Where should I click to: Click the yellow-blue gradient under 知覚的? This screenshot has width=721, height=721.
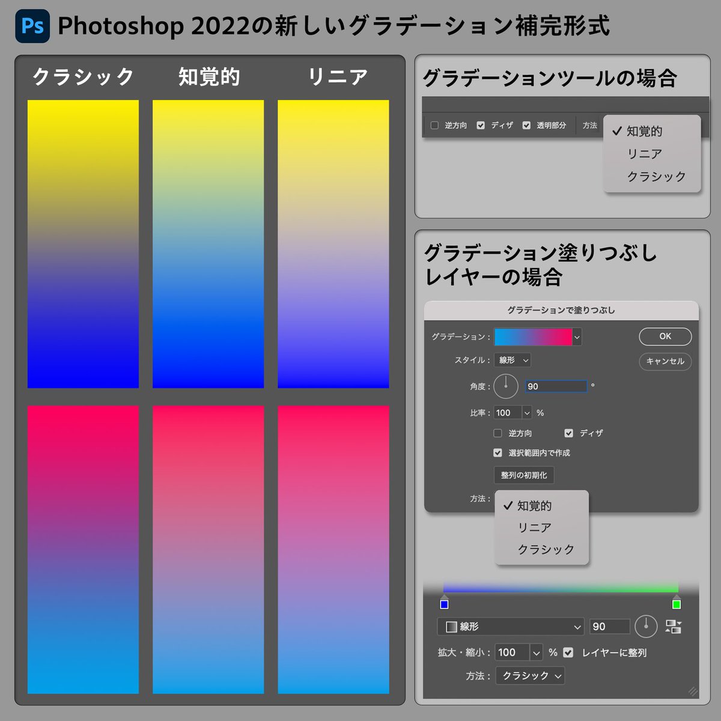click(208, 244)
